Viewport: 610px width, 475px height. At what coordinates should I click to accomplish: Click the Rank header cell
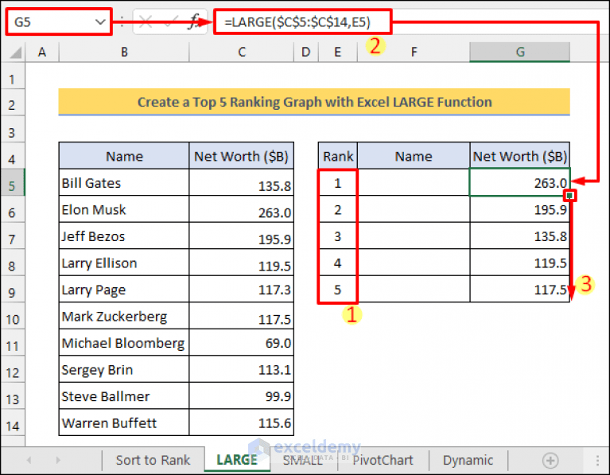point(338,156)
